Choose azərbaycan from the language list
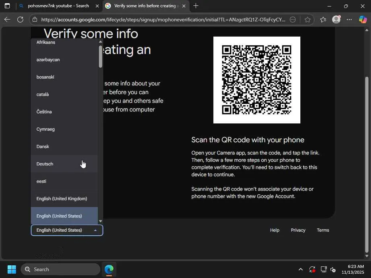 (64, 60)
